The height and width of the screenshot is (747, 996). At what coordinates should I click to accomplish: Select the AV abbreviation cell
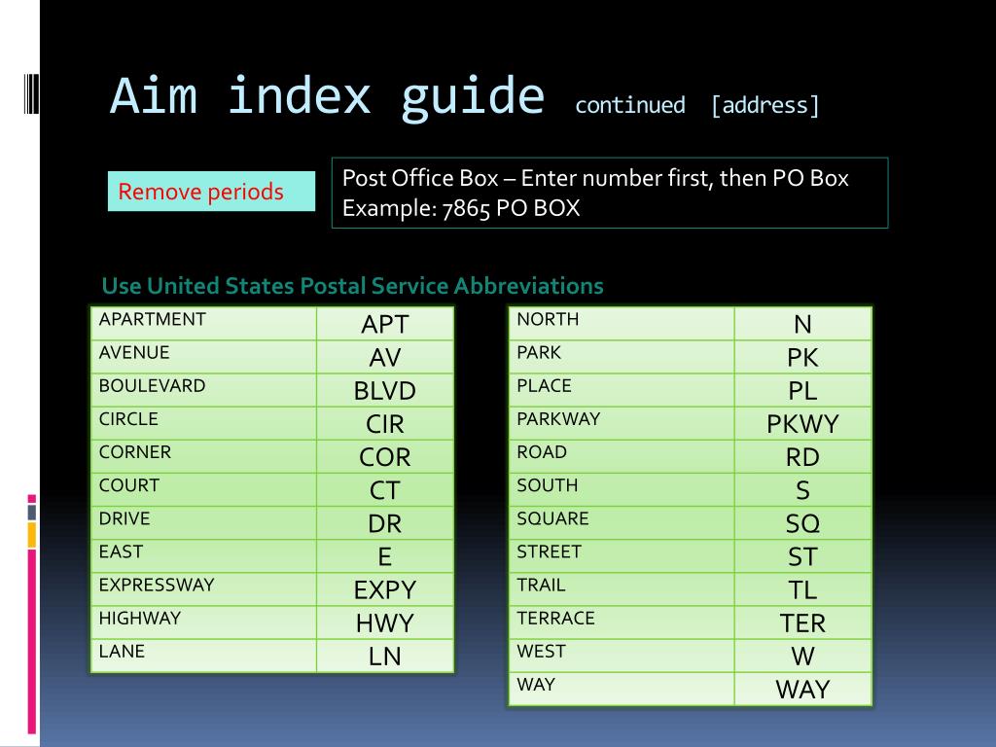385,357
